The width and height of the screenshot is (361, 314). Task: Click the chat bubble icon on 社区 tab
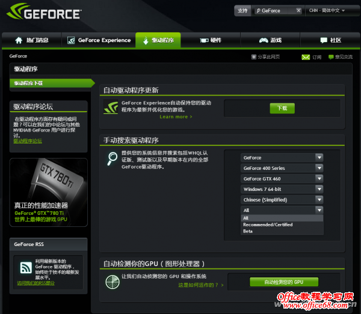324,40
